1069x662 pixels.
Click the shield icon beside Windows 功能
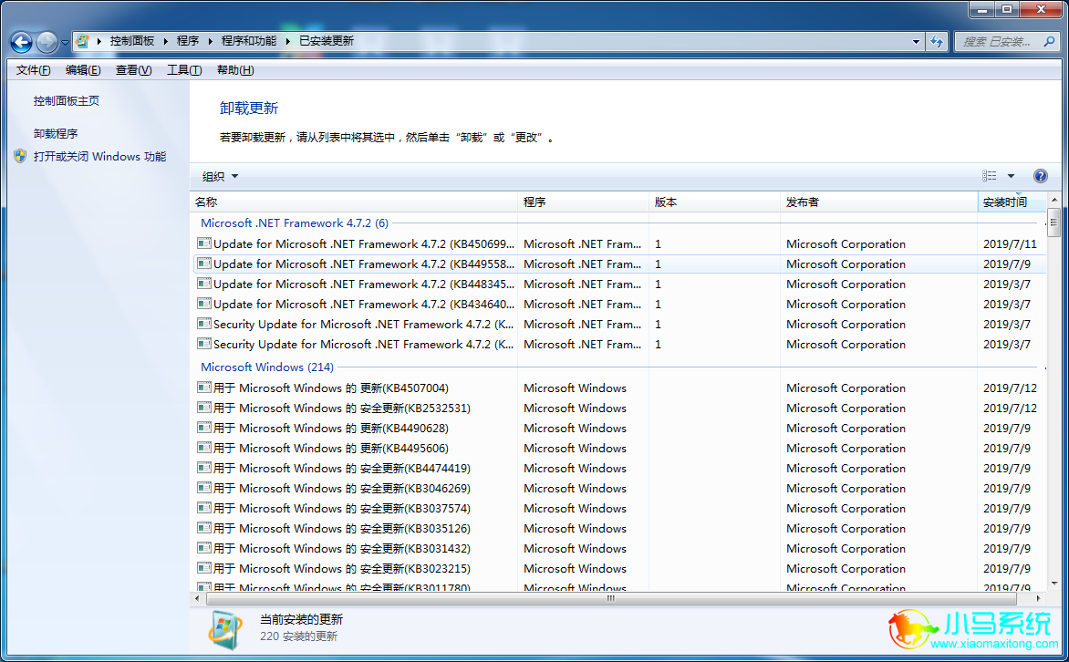click(20, 156)
